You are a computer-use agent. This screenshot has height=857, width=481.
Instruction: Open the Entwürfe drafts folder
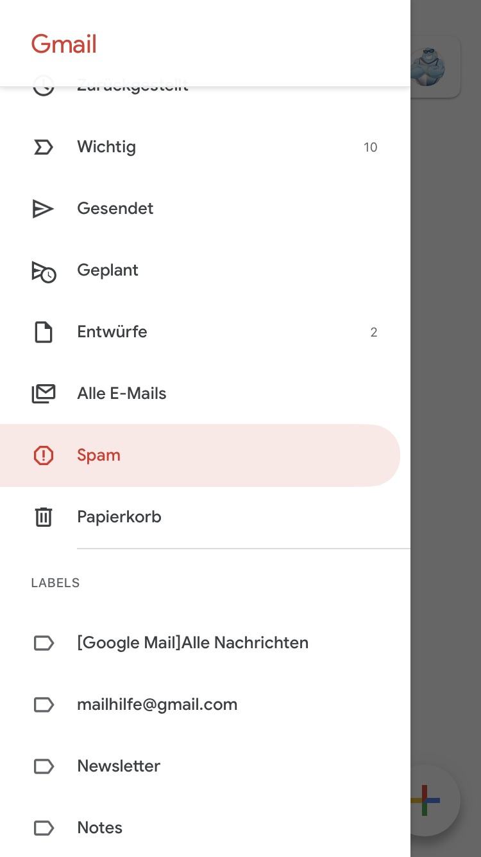[x=112, y=332]
